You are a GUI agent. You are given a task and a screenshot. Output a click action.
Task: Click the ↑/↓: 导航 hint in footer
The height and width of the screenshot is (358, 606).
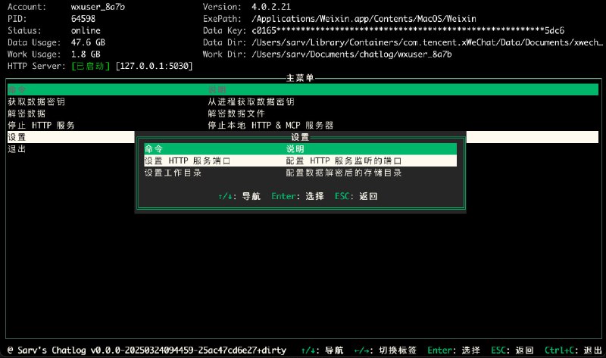(x=323, y=350)
